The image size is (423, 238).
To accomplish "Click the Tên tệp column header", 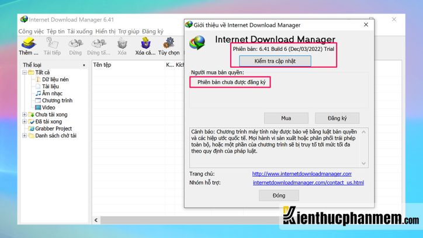I will pyautogui.click(x=102, y=65).
